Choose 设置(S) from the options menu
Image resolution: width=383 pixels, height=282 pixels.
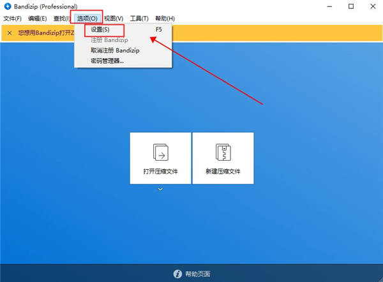click(123, 29)
